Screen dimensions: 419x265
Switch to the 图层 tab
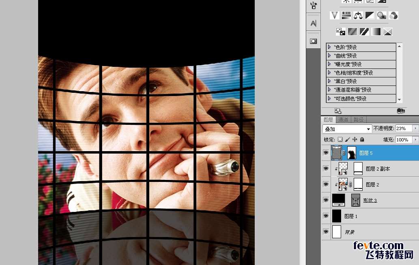329,120
